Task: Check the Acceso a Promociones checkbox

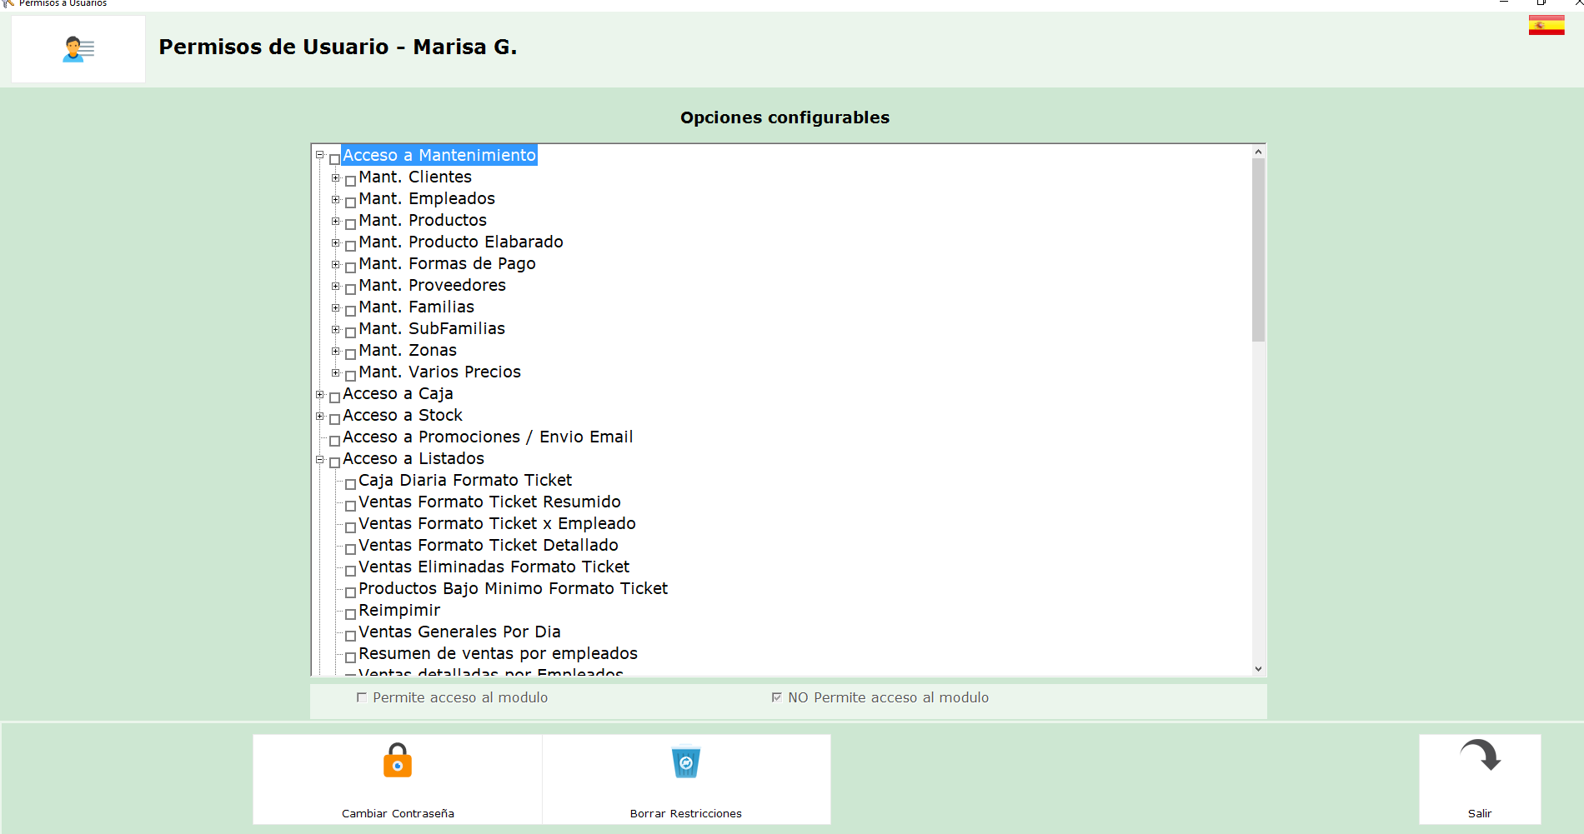Action: pos(335,440)
